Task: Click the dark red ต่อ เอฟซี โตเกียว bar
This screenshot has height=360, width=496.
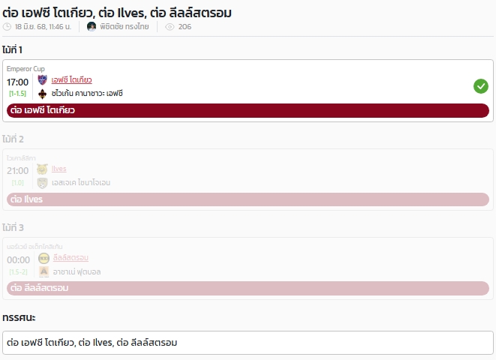Action: [x=248, y=110]
